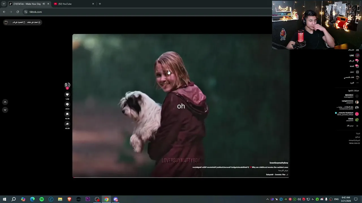Open the three-dot menu on the video

[76, 38]
